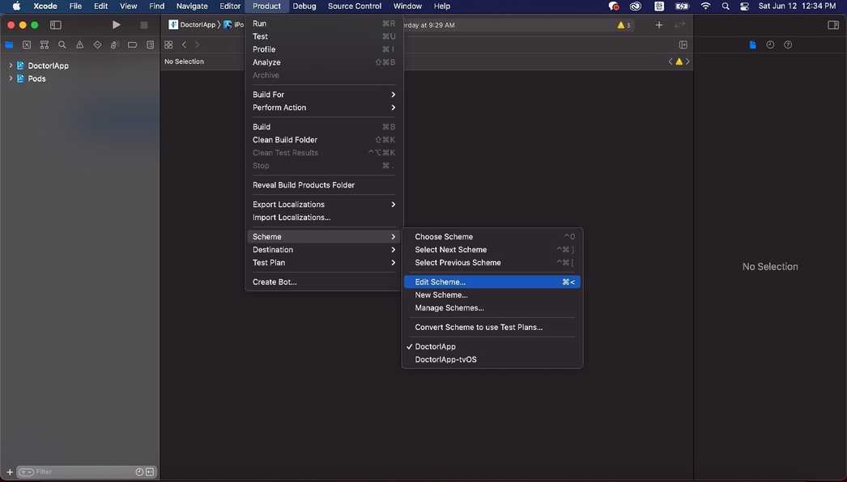Click the plus Library button in toolbar

pyautogui.click(x=659, y=25)
